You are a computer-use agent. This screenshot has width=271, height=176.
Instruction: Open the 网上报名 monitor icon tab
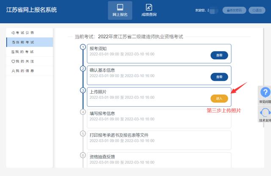point(120,8)
